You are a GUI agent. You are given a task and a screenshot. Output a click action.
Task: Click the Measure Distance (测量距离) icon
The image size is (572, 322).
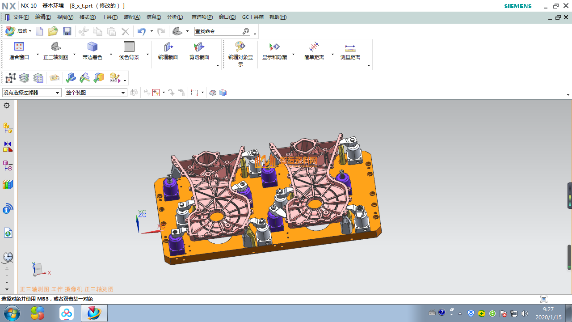pyautogui.click(x=350, y=47)
